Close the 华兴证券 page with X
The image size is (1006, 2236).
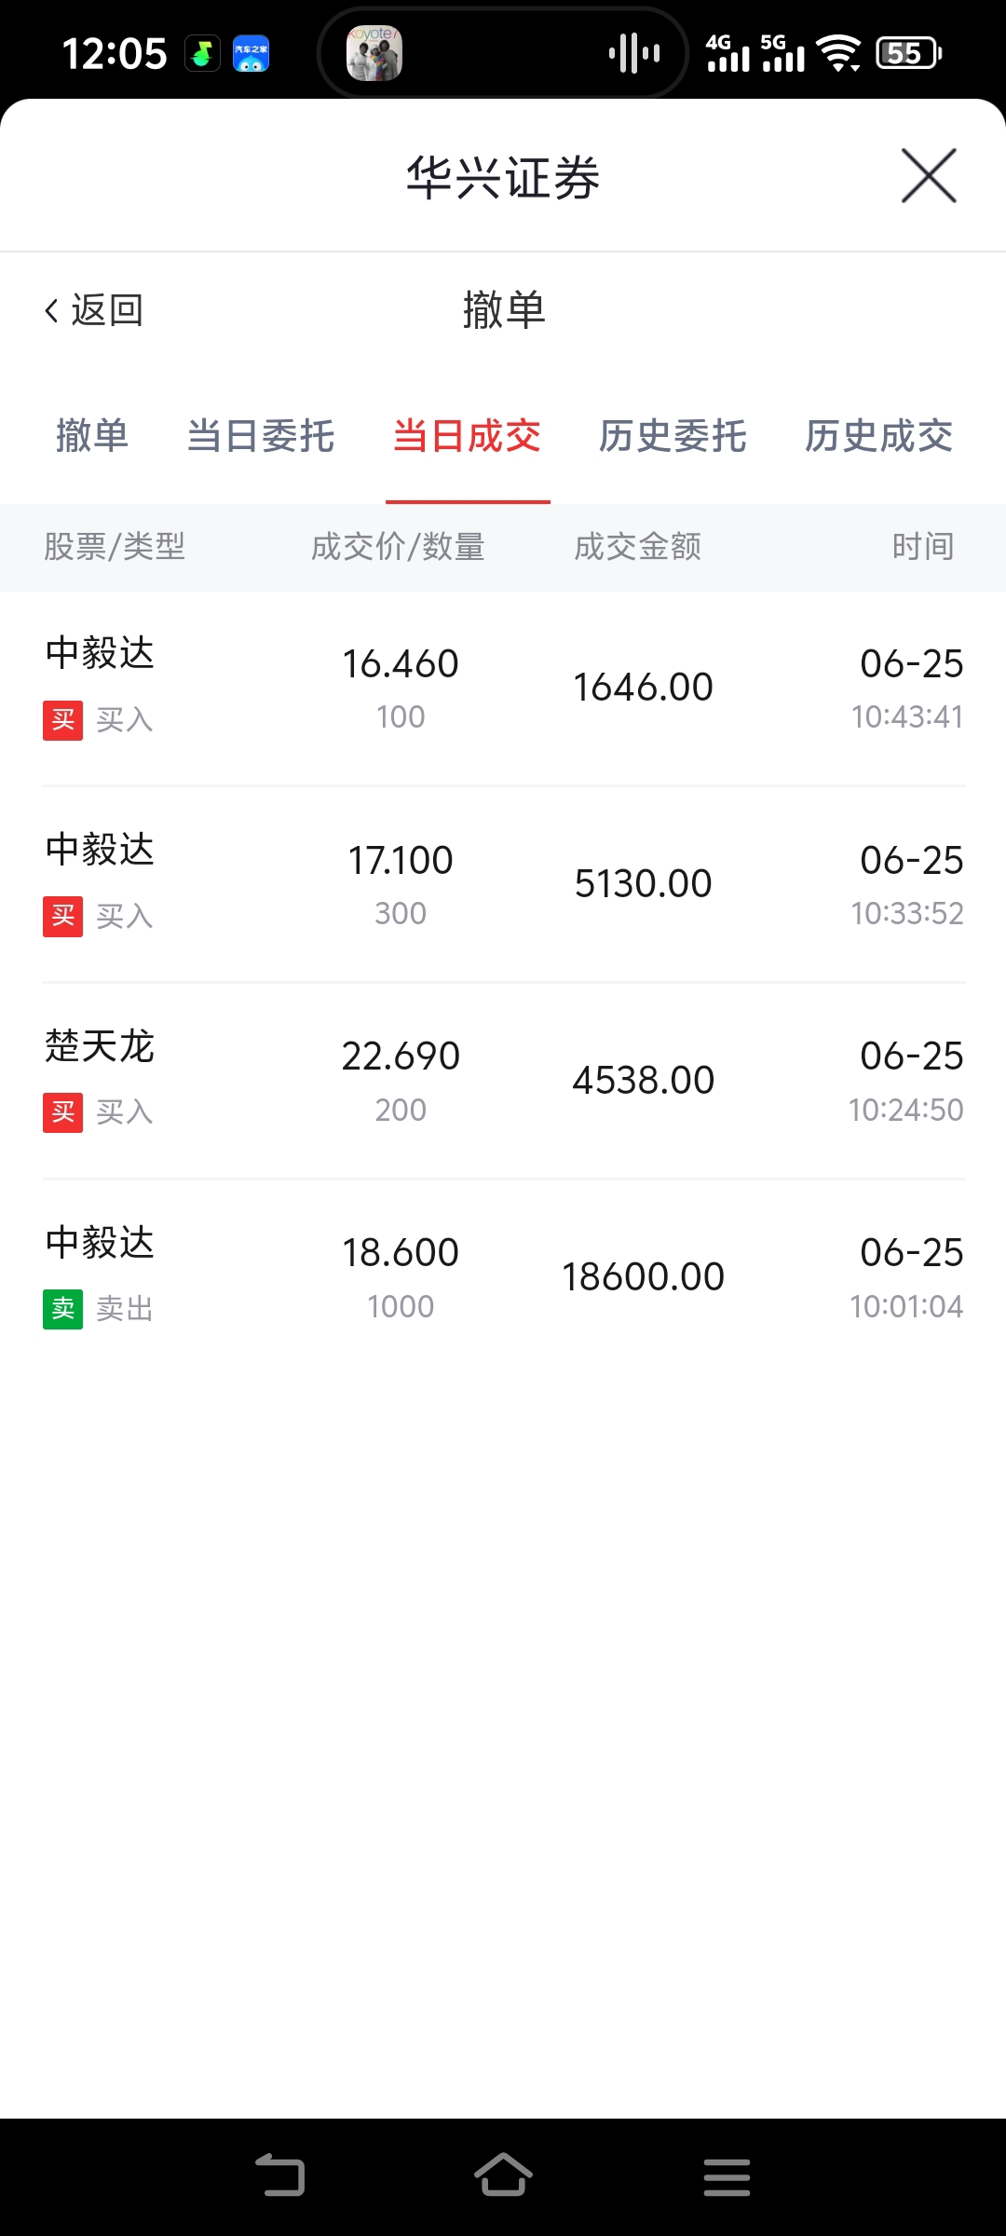[929, 175]
